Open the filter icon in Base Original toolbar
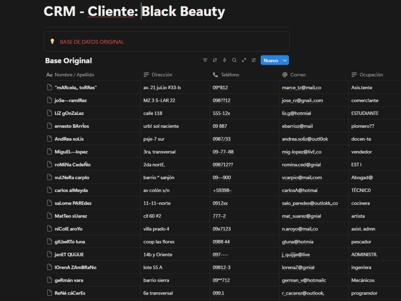Viewport: 401px width, 301px height. [x=205, y=60]
